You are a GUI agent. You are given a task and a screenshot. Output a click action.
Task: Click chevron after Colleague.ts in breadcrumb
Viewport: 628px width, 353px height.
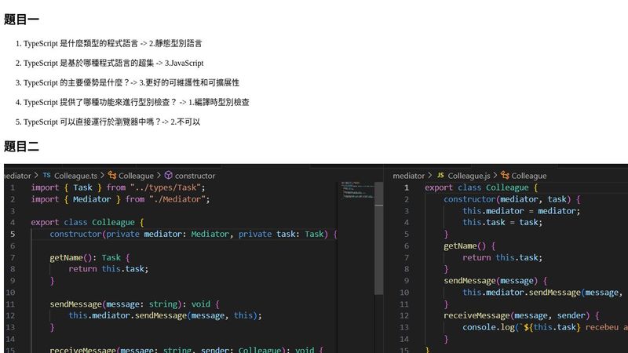[102, 176]
